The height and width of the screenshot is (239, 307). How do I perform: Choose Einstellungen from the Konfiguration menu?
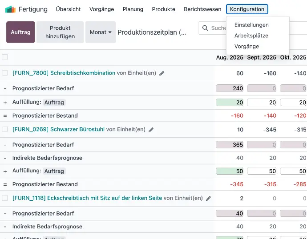[x=251, y=25]
